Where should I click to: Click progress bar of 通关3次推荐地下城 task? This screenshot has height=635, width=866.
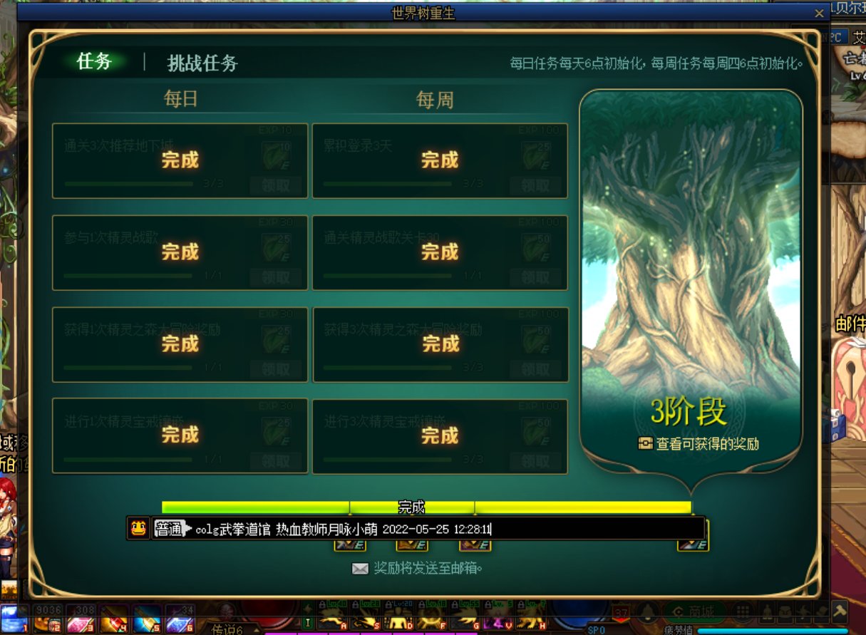128,184
